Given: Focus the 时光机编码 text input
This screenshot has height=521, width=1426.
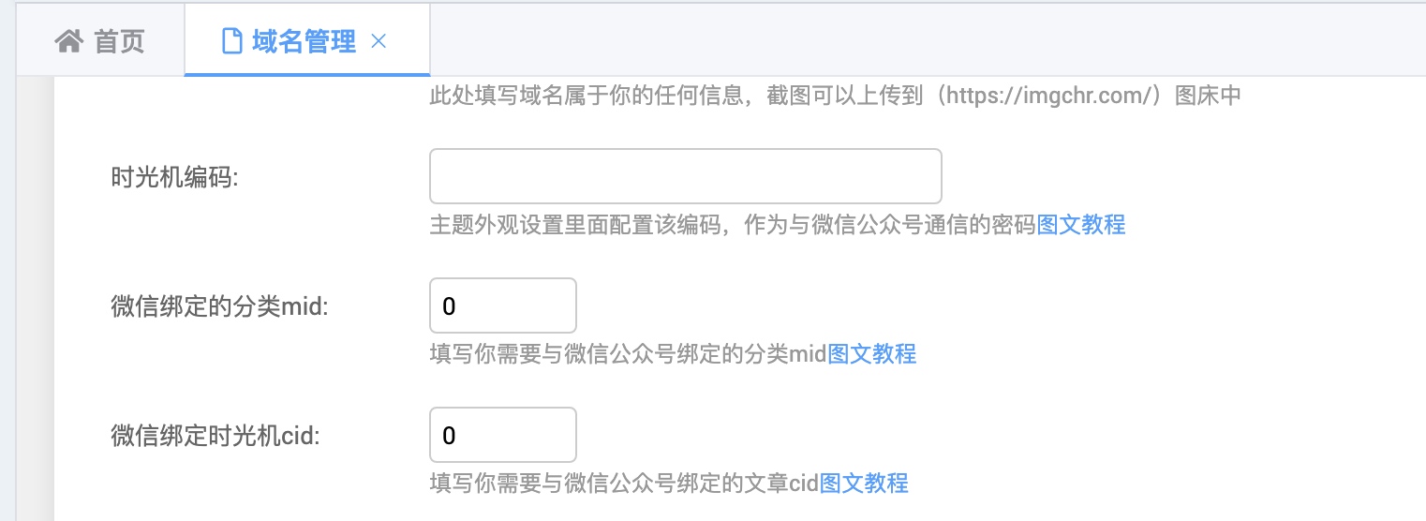Looking at the screenshot, I should 685,176.
